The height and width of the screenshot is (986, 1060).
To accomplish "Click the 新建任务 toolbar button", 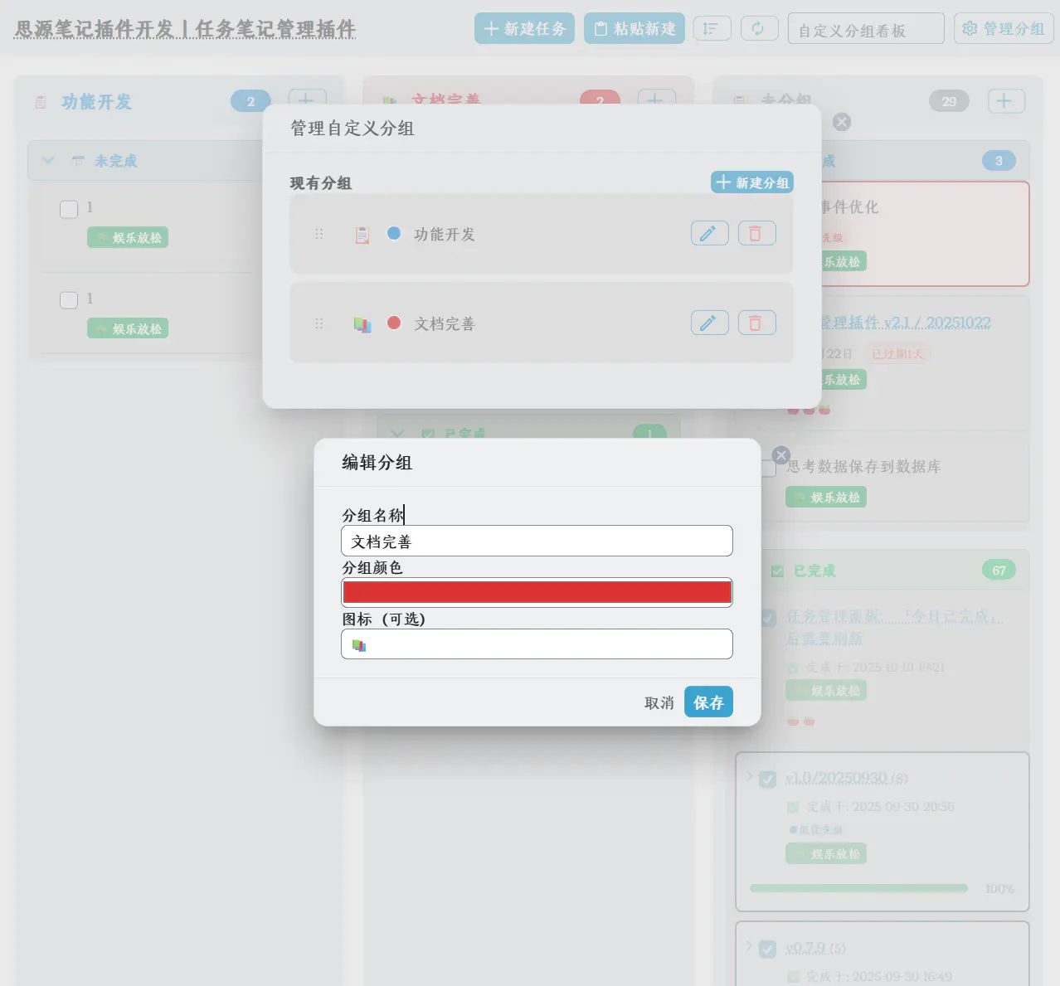I will 524,27.
